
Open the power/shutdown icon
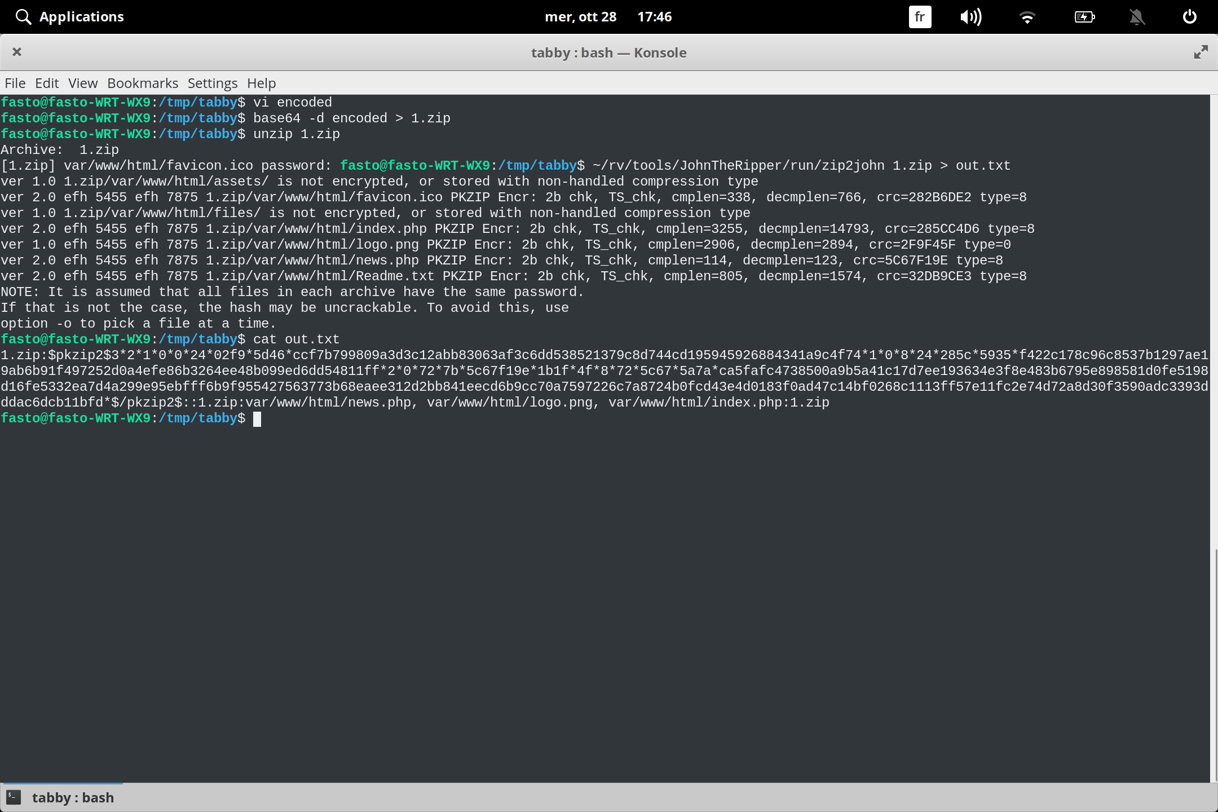pos(1190,16)
